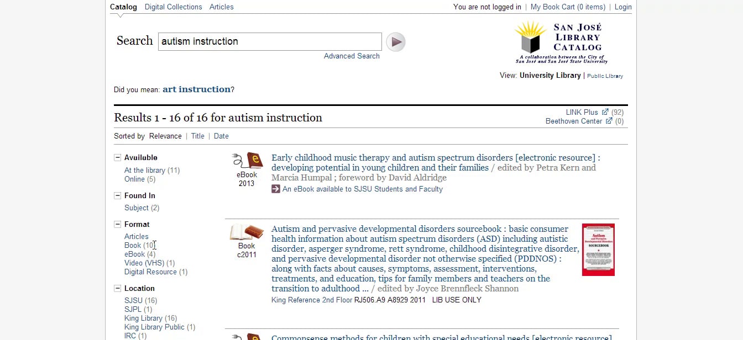
Task: Open LINK Plus external link icon
Action: pos(605,112)
